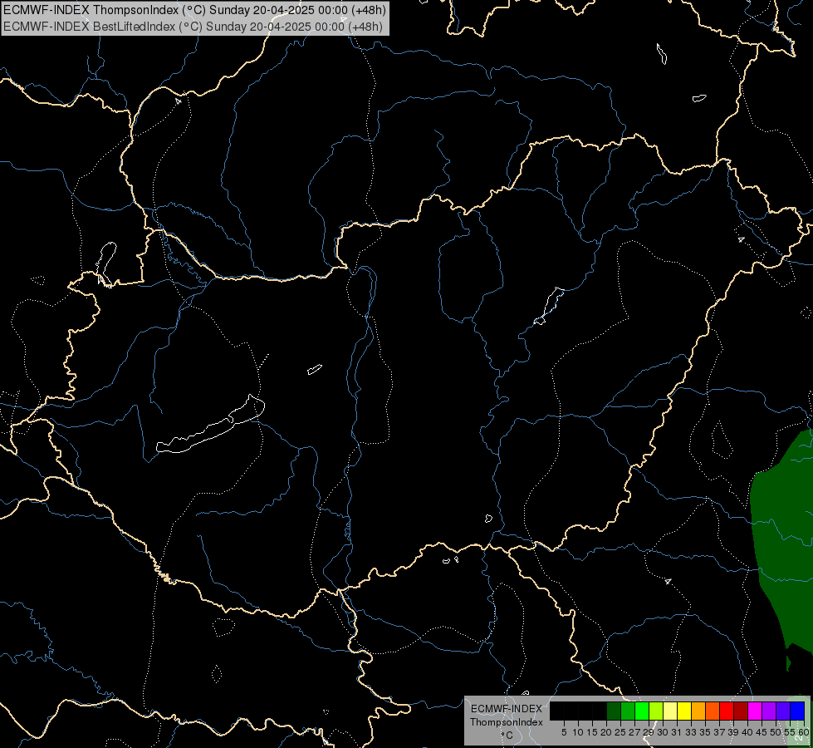Click the legend tick label '45'

point(761,732)
